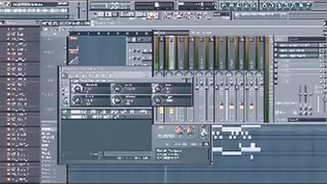The height and width of the screenshot is (184, 327).
Task: Click the horizontal scrollbar in the plugin window
Action: tap(128, 154)
